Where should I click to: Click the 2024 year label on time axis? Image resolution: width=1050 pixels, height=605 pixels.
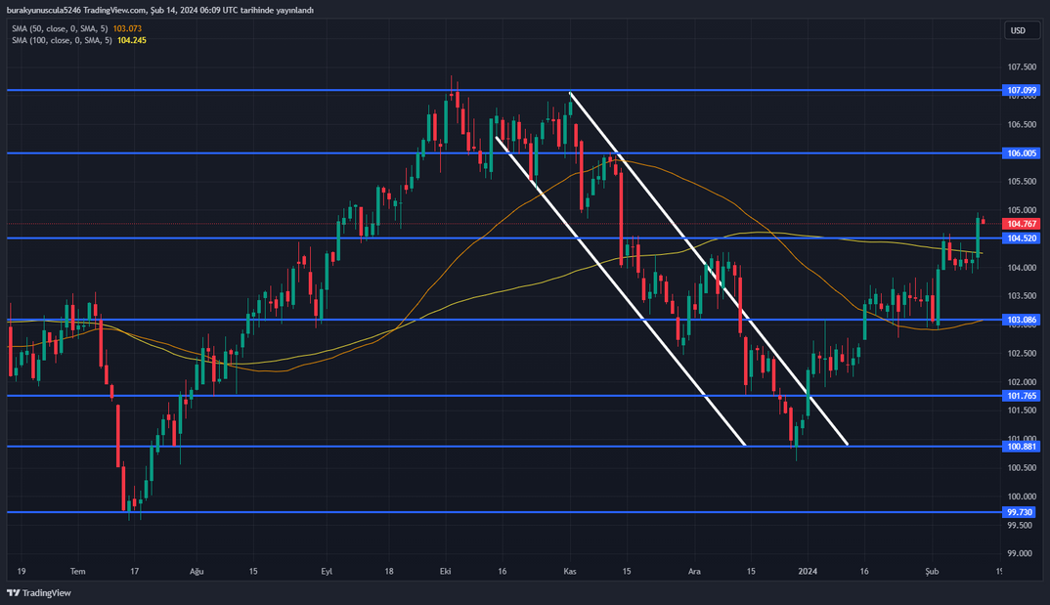point(808,572)
